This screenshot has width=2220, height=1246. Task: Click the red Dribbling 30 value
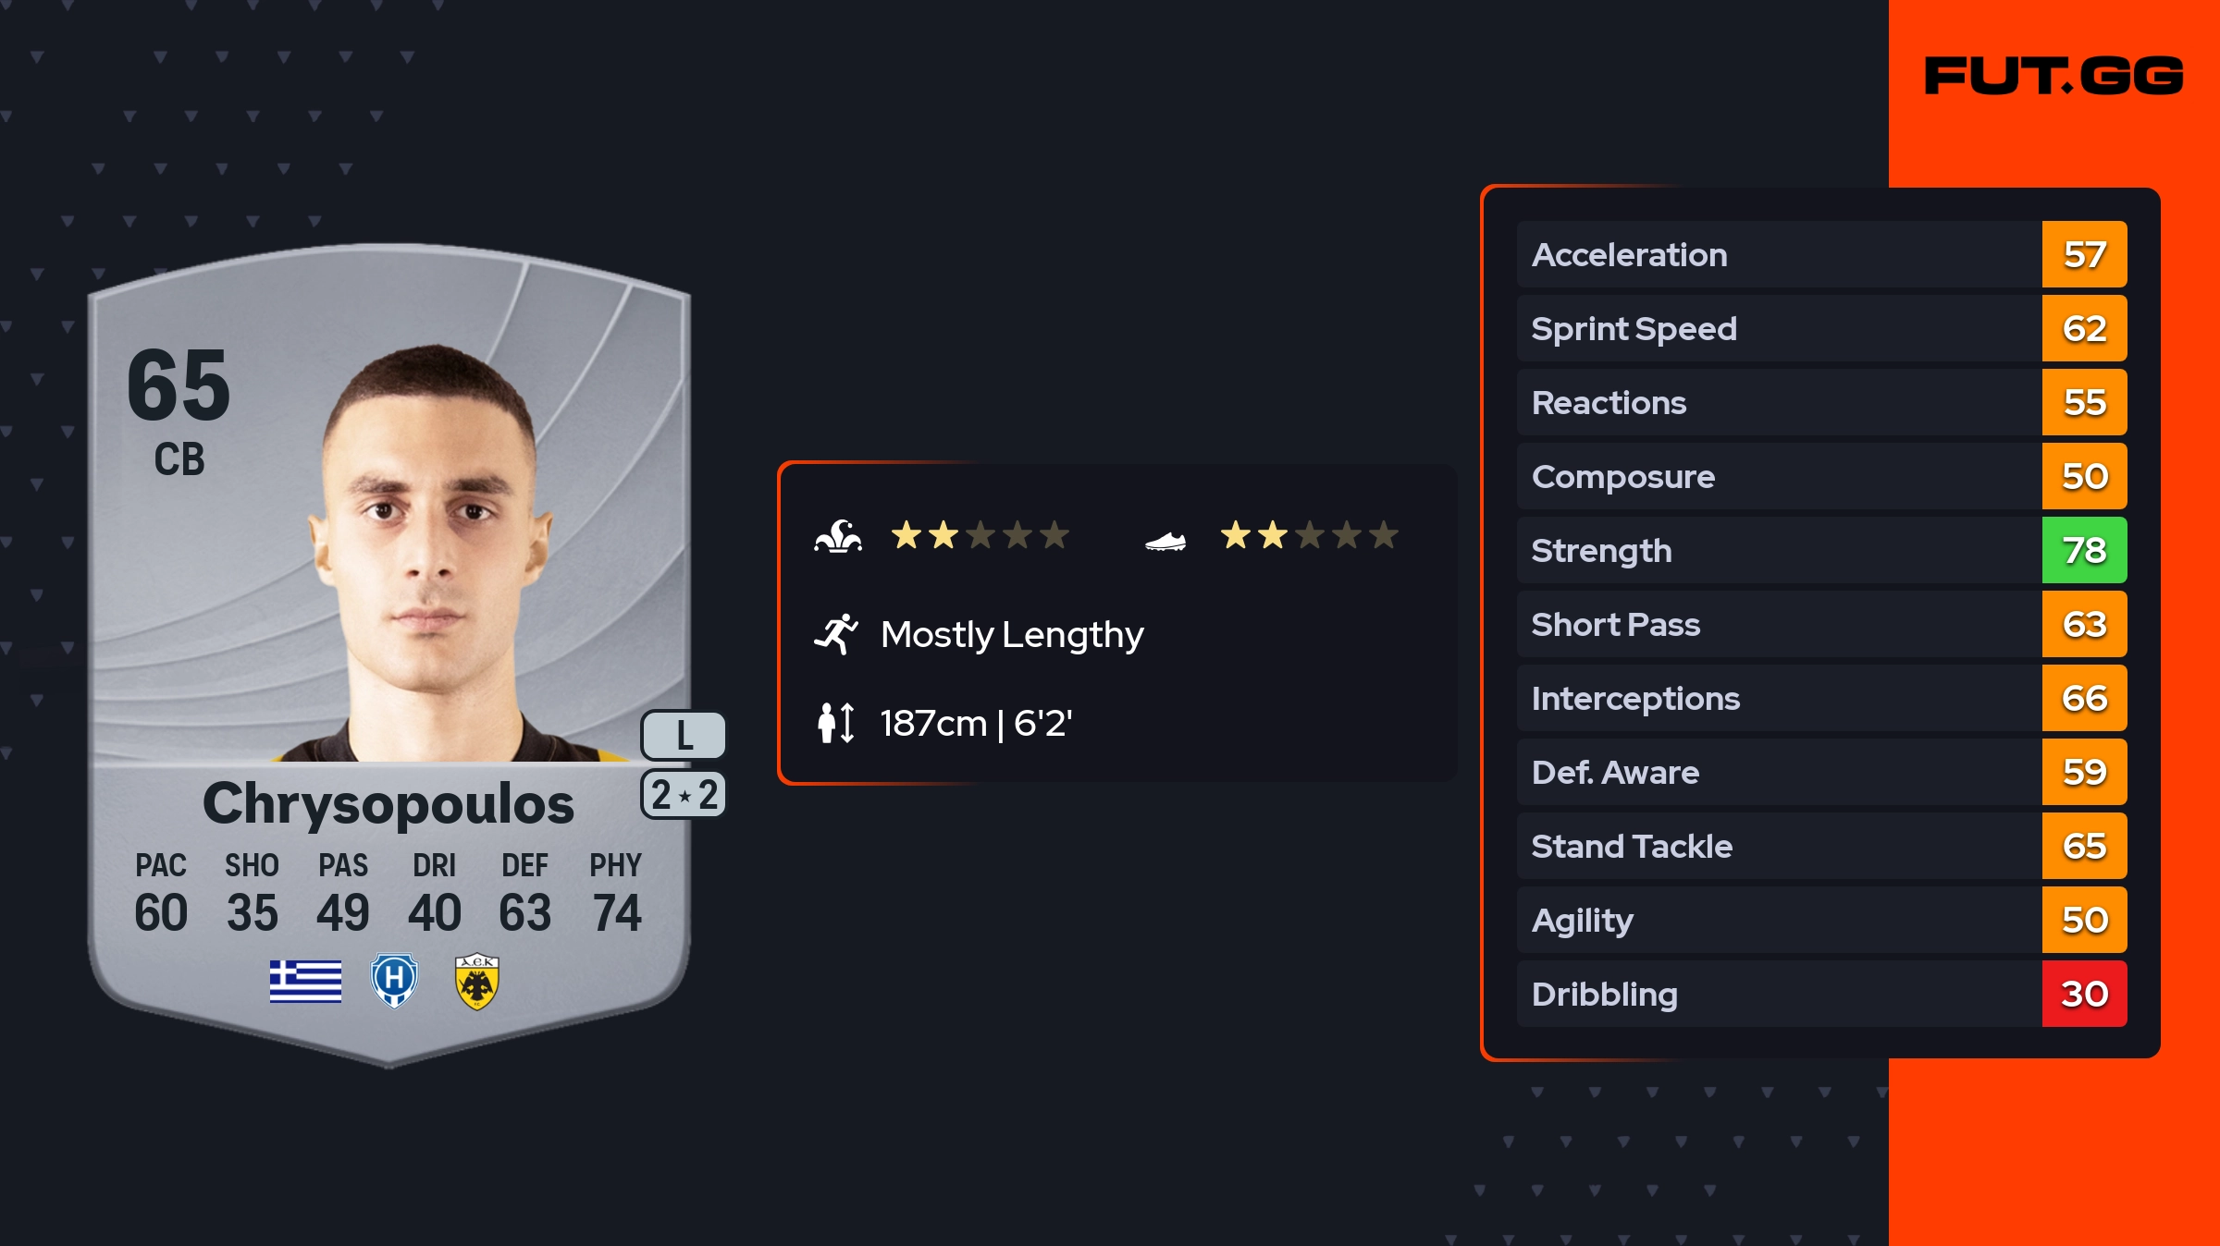[x=2084, y=995]
